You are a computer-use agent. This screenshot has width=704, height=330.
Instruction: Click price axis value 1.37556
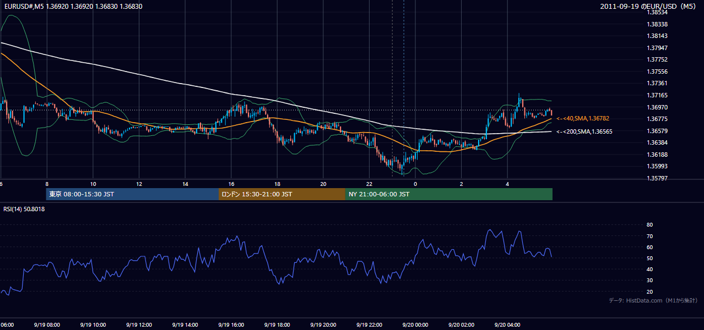(x=657, y=71)
